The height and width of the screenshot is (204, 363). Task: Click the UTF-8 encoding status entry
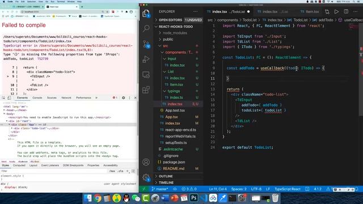(256, 189)
